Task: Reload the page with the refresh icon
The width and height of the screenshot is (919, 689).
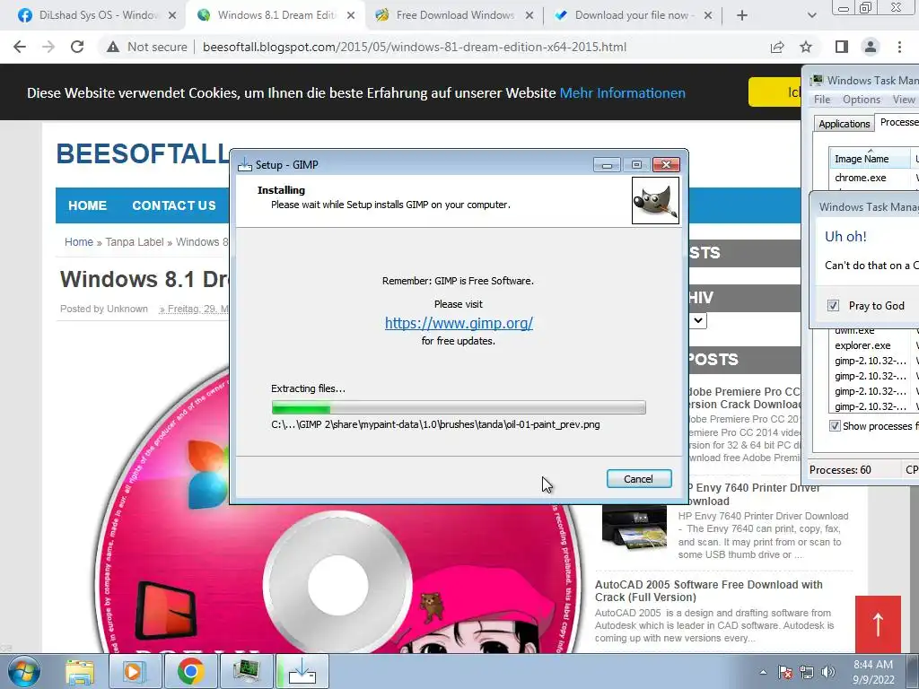Action: (77, 47)
